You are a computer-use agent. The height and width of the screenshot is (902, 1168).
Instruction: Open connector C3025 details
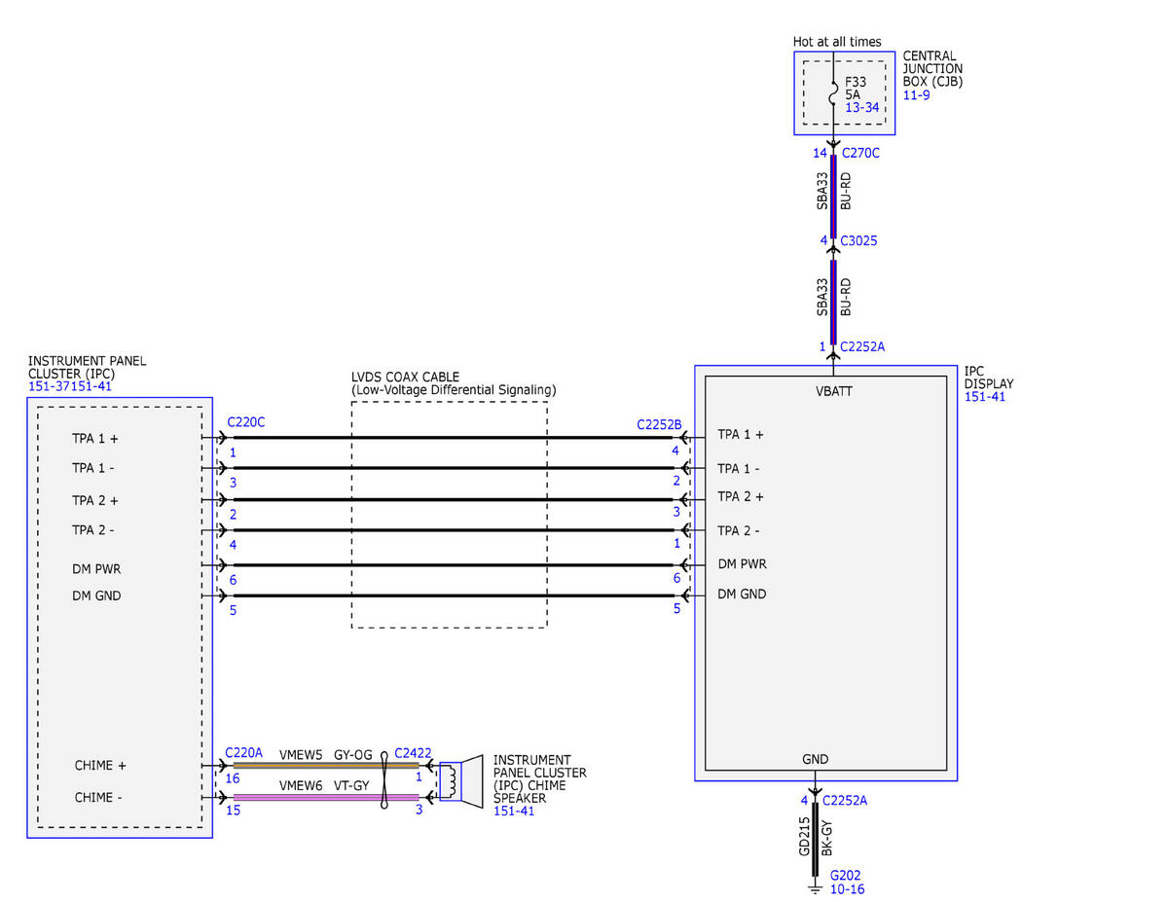(x=858, y=240)
